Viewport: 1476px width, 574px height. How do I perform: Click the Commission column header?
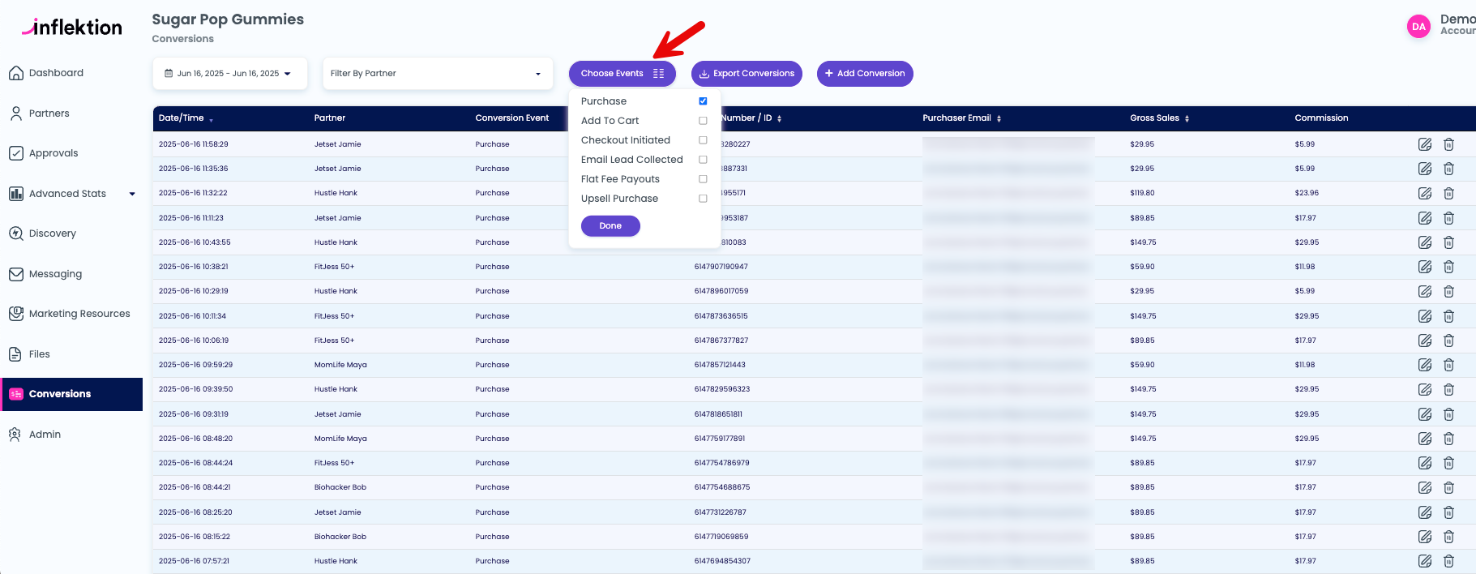coord(1321,118)
